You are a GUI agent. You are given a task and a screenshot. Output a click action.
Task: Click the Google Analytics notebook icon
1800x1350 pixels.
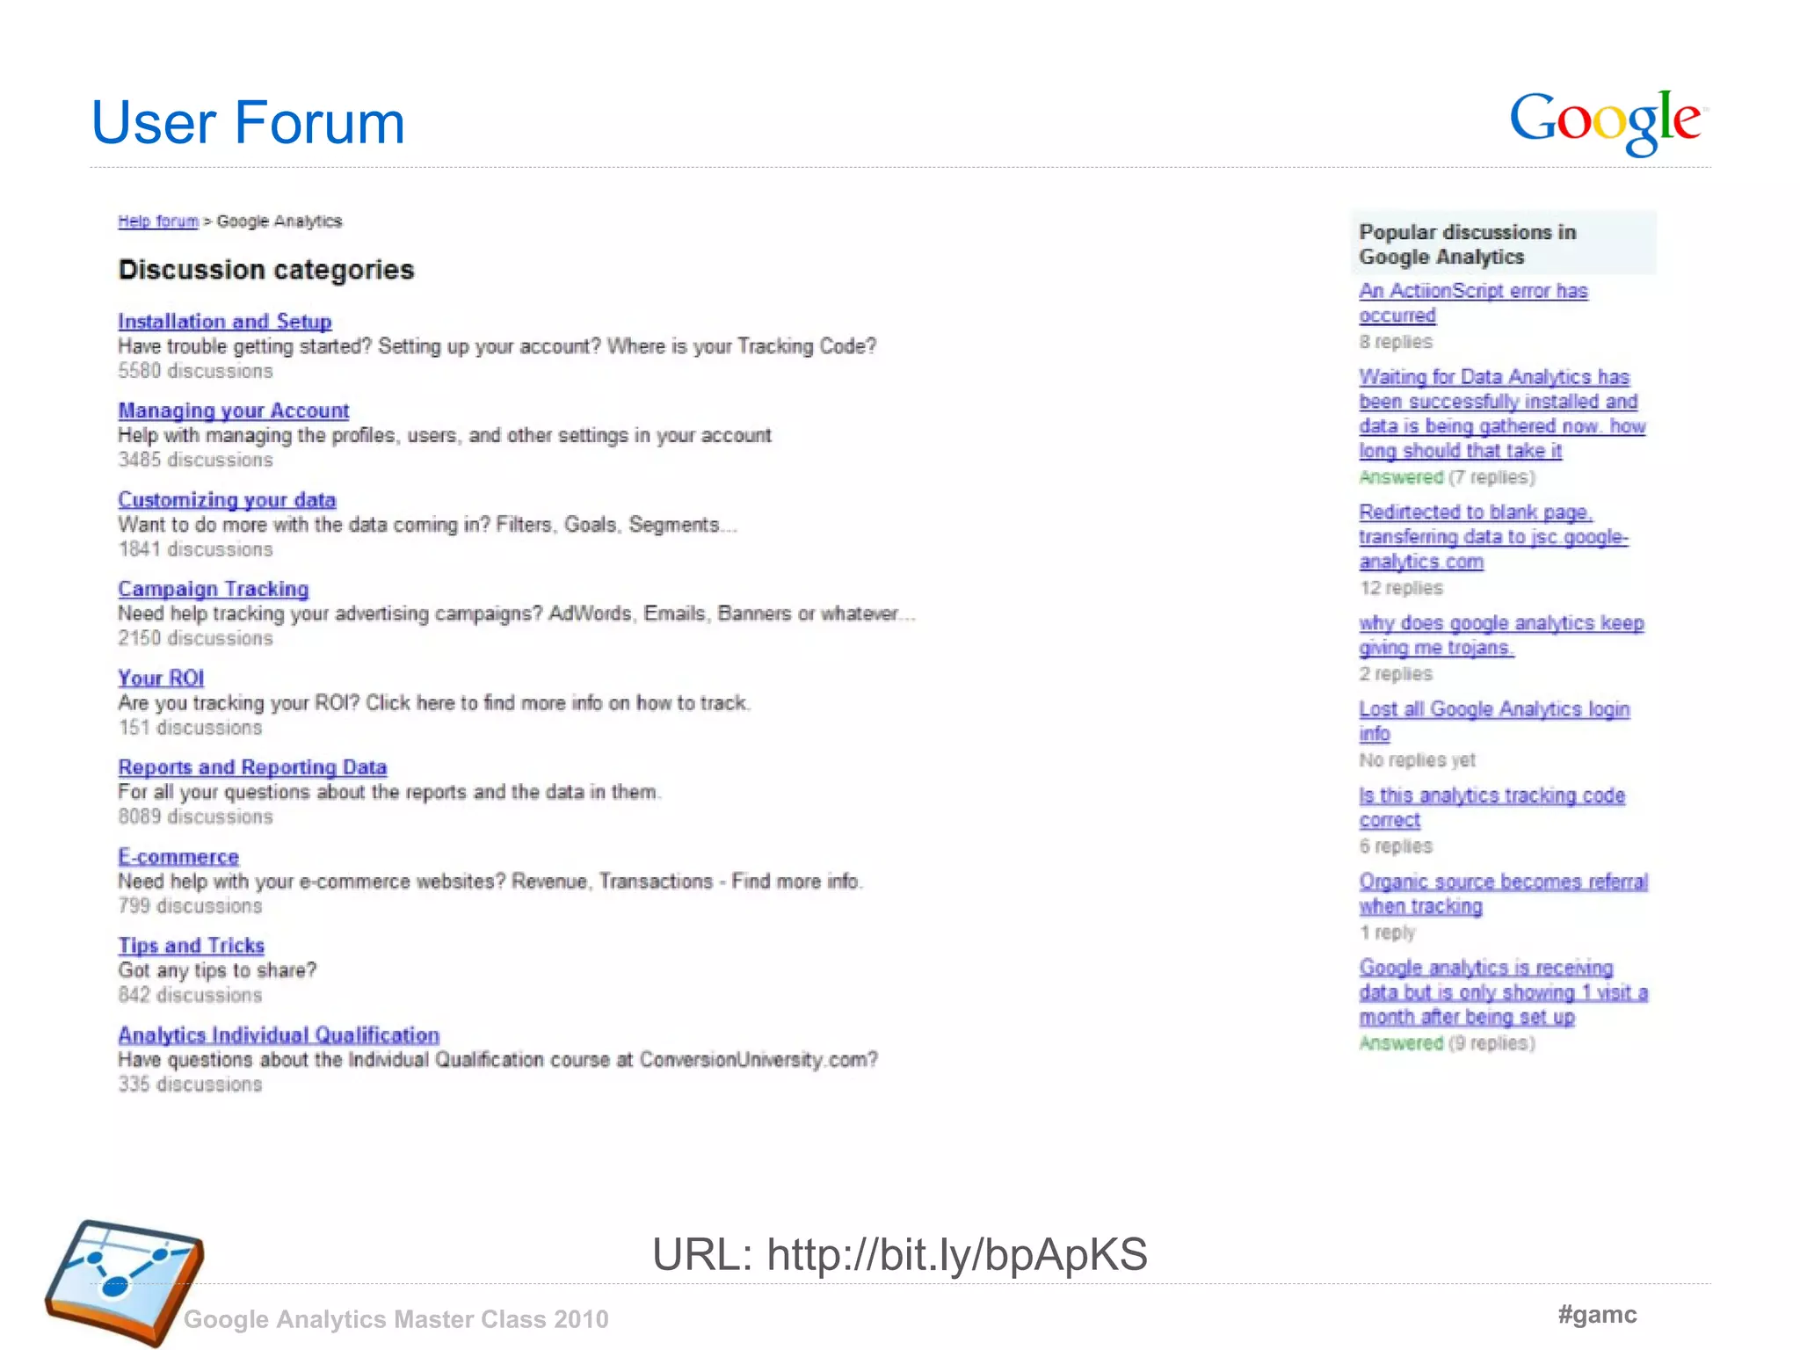click(x=125, y=1281)
